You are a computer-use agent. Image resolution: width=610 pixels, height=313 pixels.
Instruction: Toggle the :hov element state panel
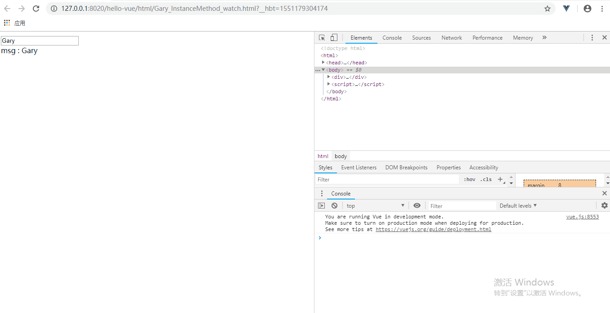(x=469, y=179)
